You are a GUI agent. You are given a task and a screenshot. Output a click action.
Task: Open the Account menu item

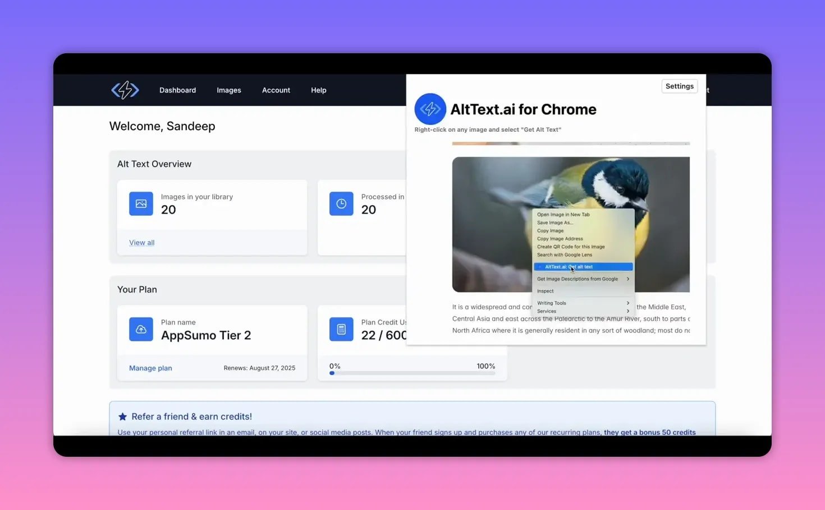(276, 90)
